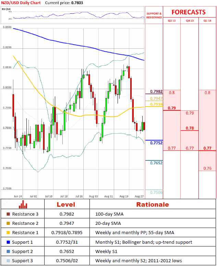Click the Resistance 1 row label
This screenshot has height=266, width=217.
pyautogui.click(x=25, y=233)
